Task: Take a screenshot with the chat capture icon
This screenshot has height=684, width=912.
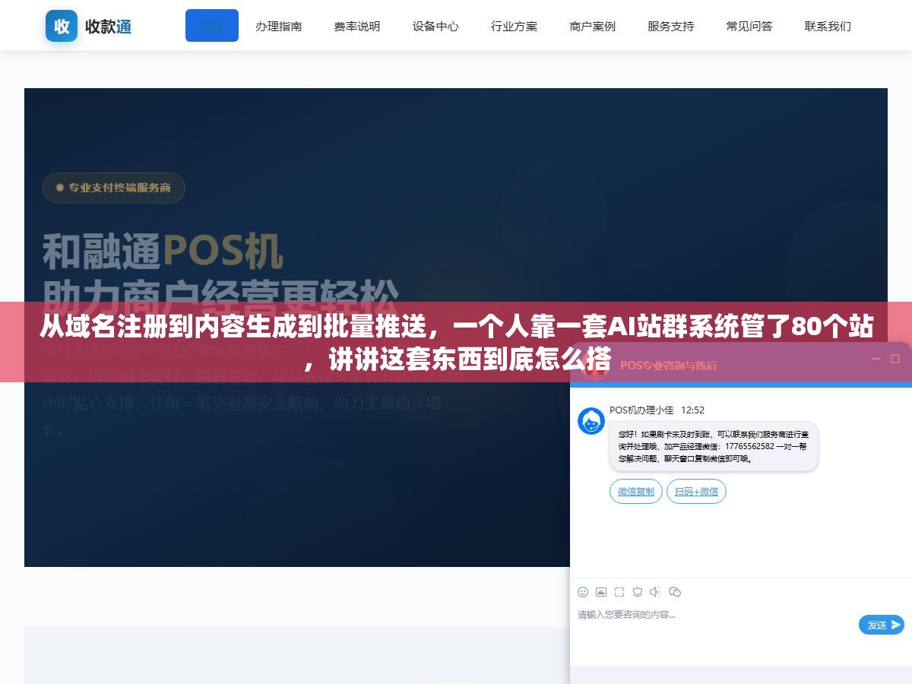Action: 619,592
